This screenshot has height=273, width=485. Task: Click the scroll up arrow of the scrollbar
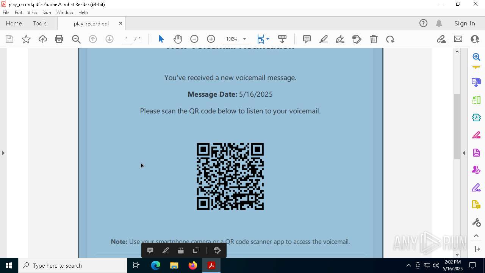(x=457, y=52)
